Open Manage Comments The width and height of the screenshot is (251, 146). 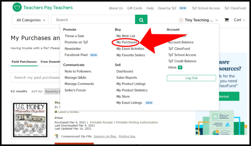point(79,84)
